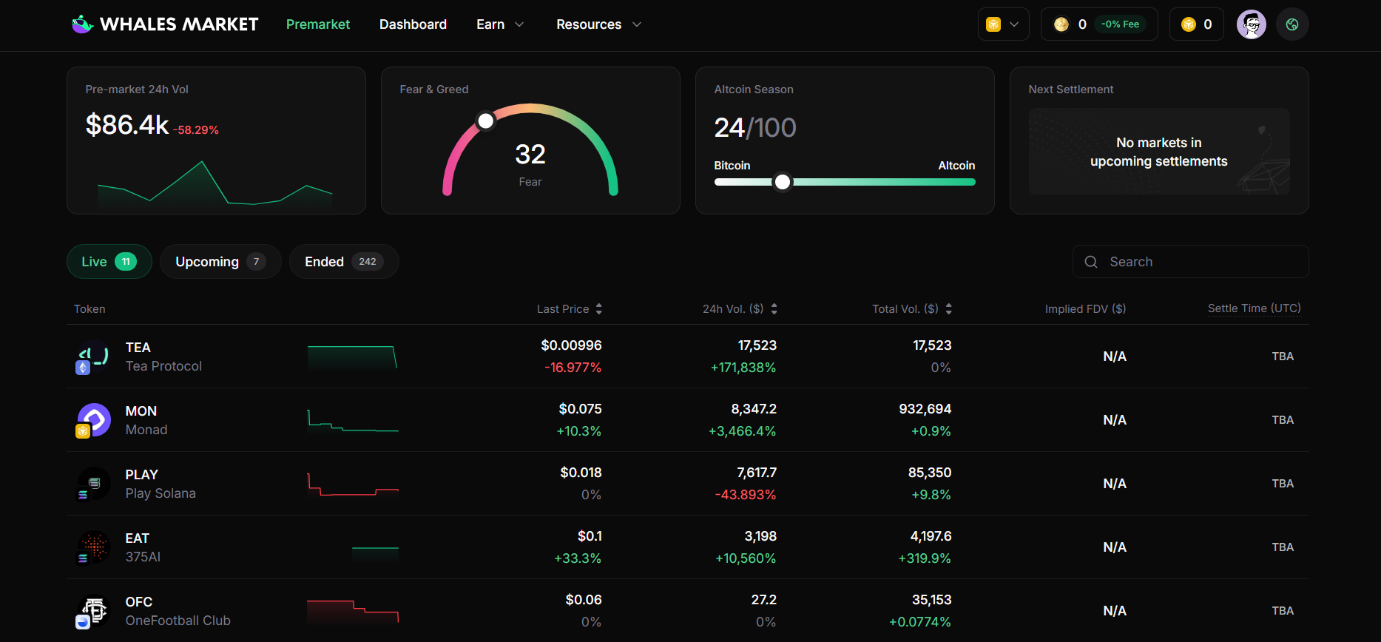Screen dimensions: 1381x642
Task: Click the token Search field
Action: tap(1190, 262)
